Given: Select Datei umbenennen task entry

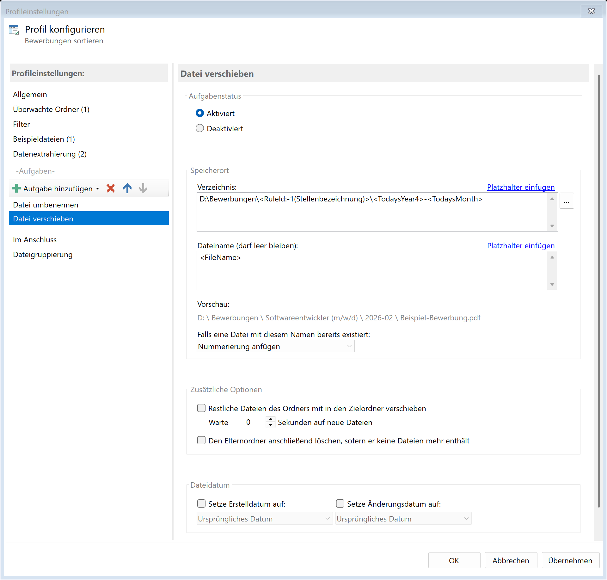Looking at the screenshot, I should coord(46,205).
